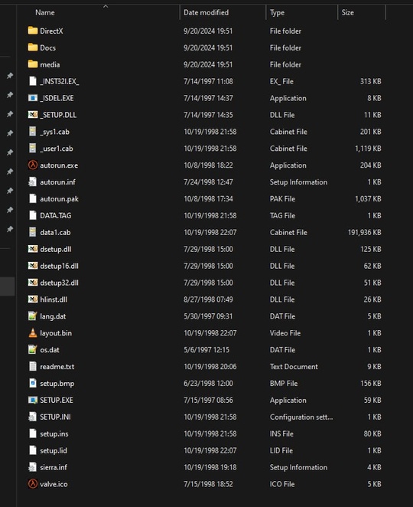This screenshot has width=413, height=507.
Task: Click date 7/15/1998 18:52
Action: tap(208, 484)
